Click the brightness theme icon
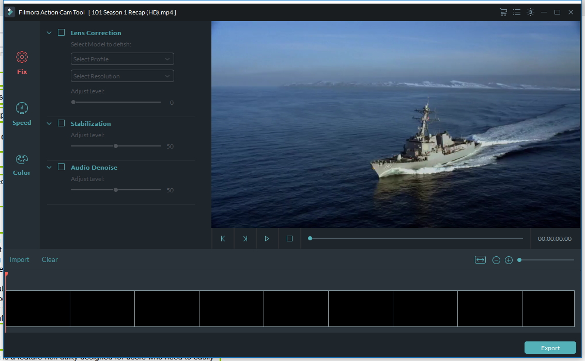The height and width of the screenshot is (361, 585). click(530, 11)
